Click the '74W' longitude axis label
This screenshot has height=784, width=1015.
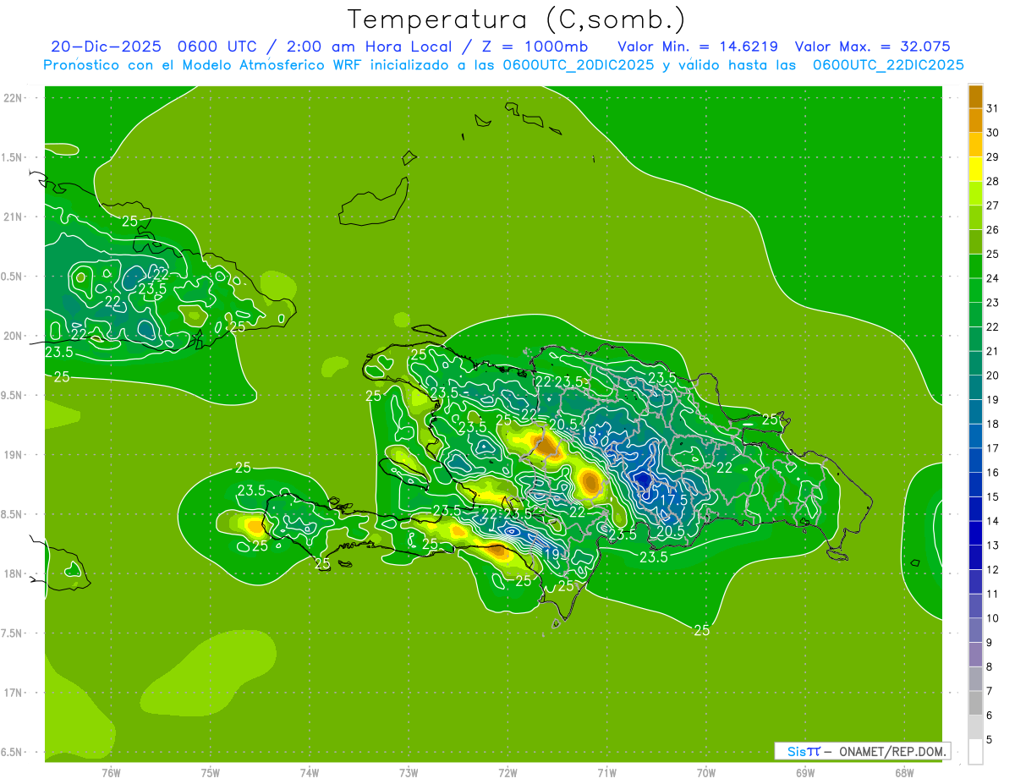tap(310, 773)
